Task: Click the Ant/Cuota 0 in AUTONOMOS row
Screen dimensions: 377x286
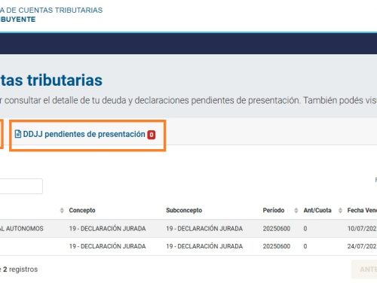Action: [305, 229]
